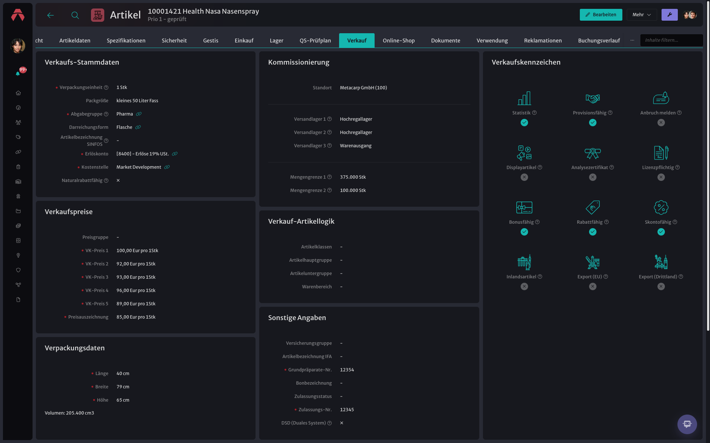
Task: Toggle the Skontofähig checkmark indicator
Action: [661, 232]
